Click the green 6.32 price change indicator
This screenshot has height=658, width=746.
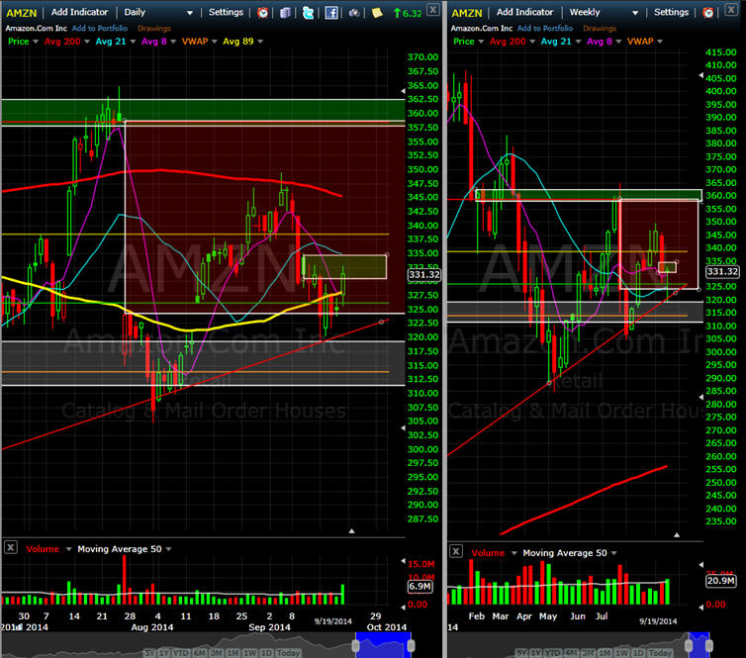click(408, 13)
